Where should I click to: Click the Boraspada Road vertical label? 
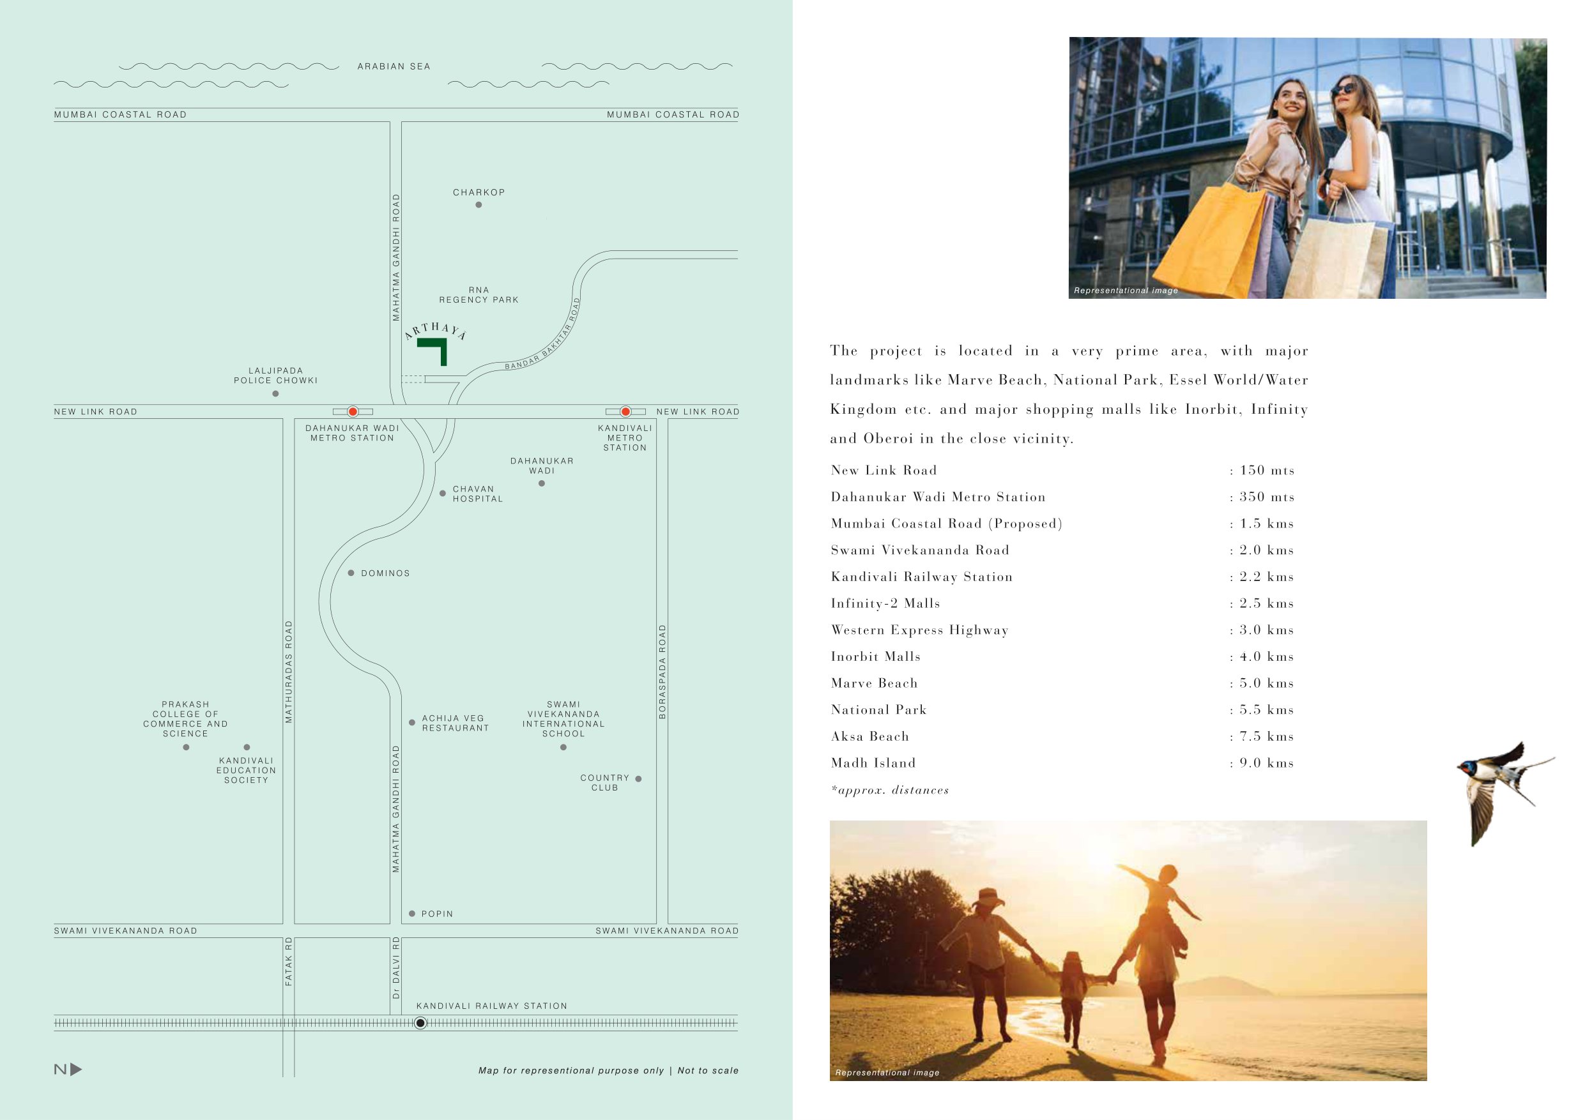point(662,672)
